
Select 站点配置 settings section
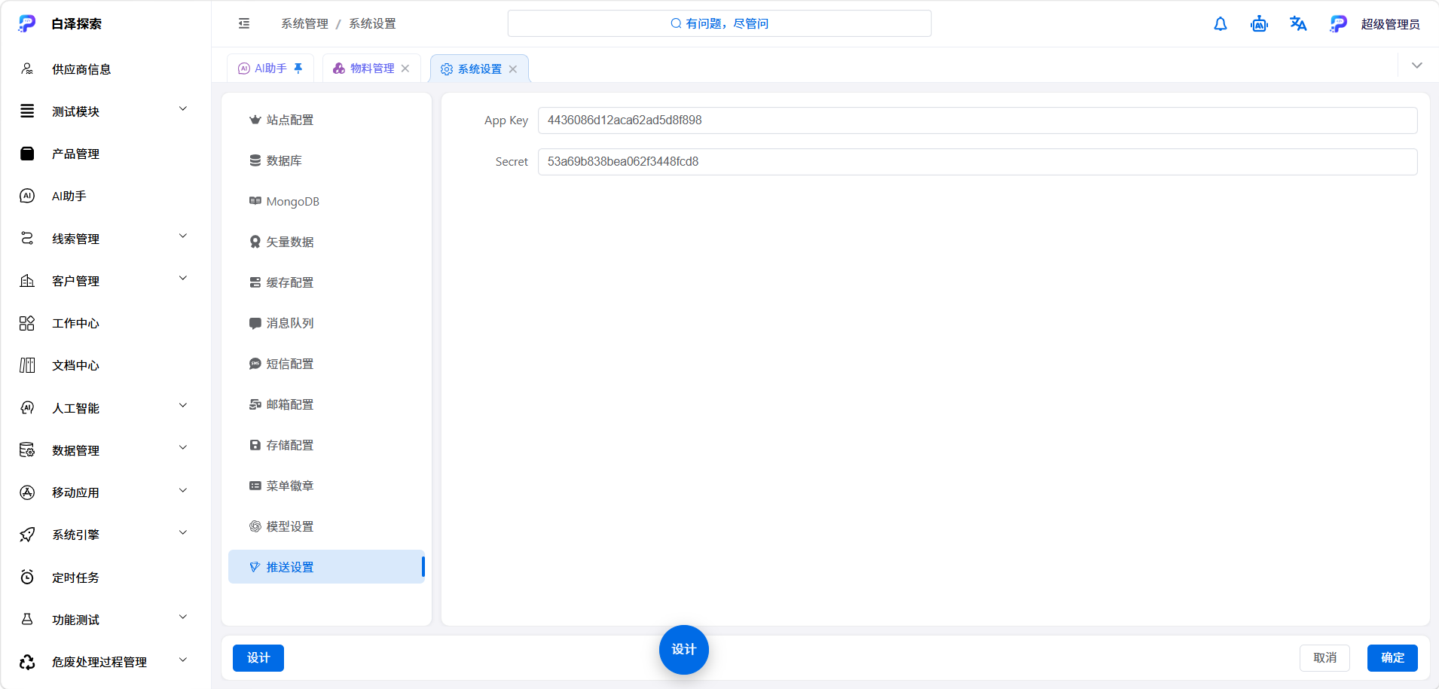326,120
